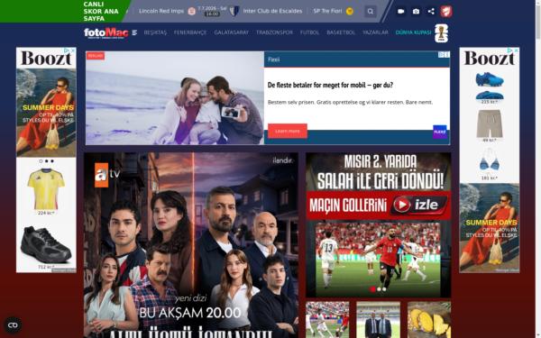Click blue football boots in right ad

tap(490, 87)
